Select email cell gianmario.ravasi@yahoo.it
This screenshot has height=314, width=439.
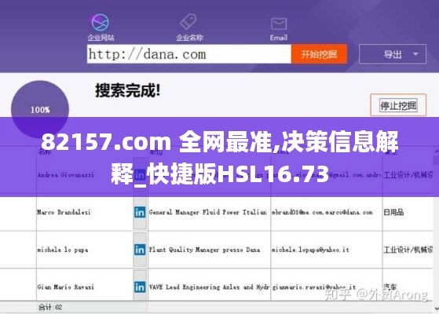(327, 287)
